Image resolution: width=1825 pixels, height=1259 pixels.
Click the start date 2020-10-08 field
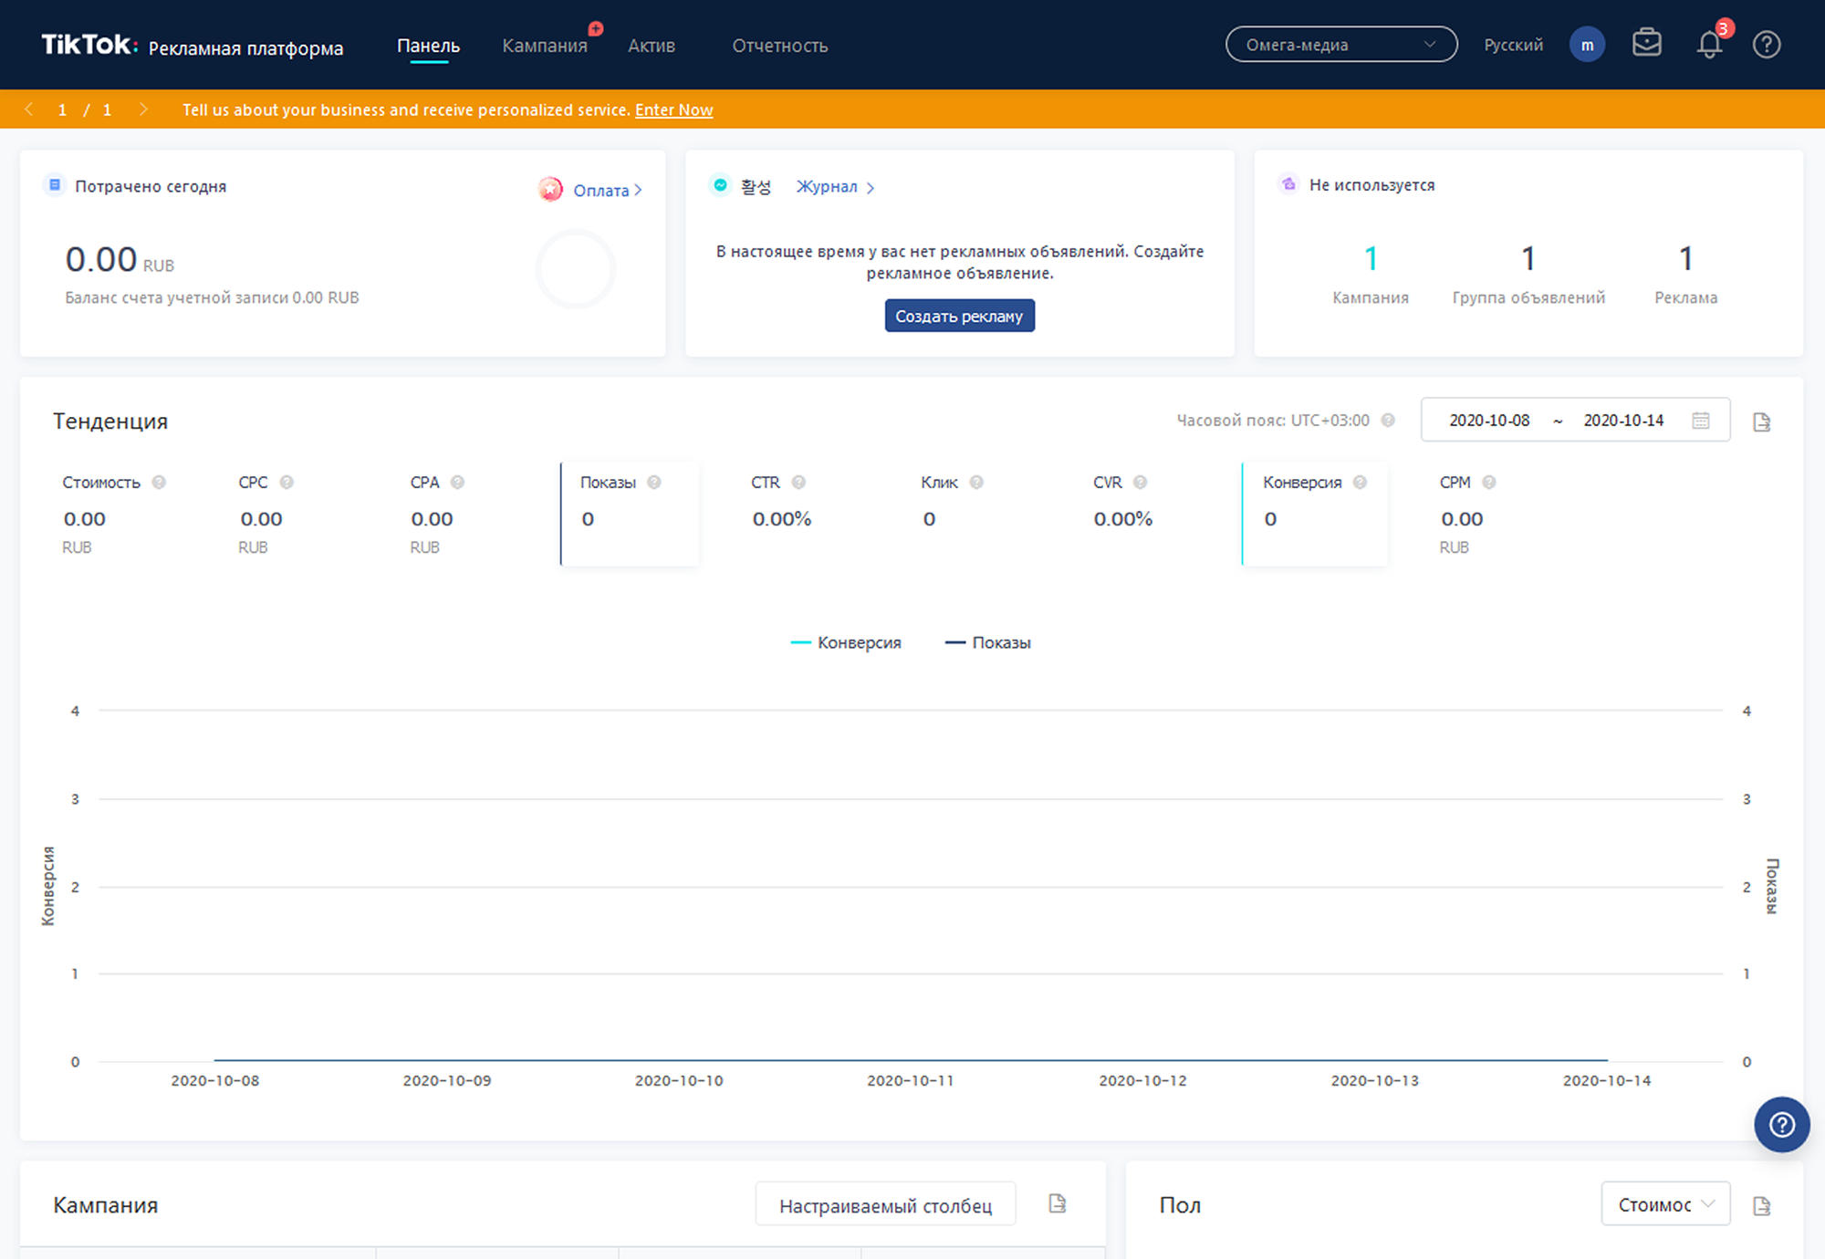(x=1489, y=421)
